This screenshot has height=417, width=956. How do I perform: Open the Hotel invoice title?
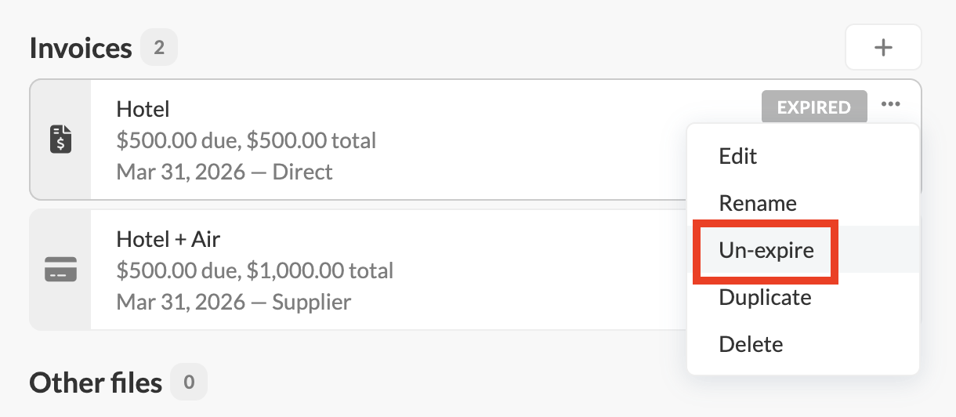[x=143, y=109]
